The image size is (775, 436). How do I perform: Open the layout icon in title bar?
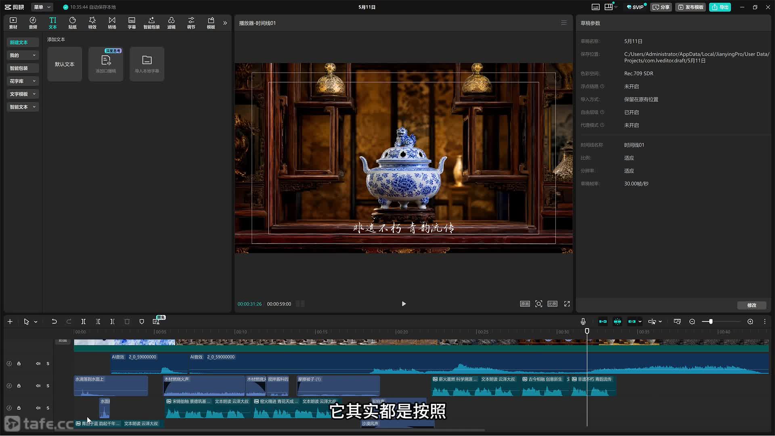(x=609, y=7)
